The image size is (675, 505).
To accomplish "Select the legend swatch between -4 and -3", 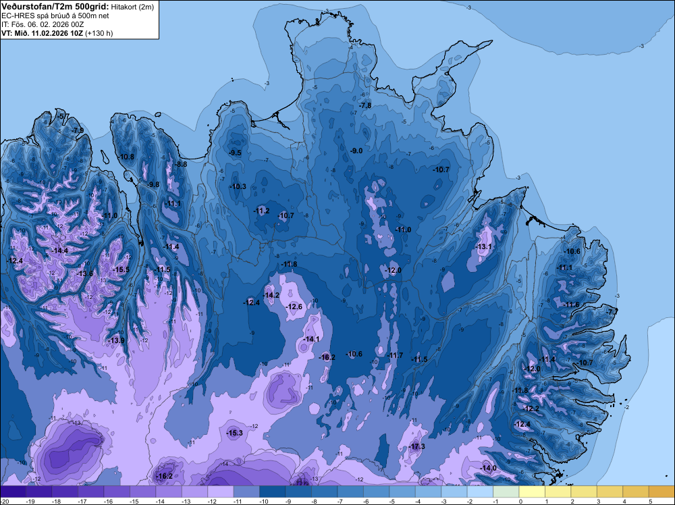I will click(x=429, y=491).
